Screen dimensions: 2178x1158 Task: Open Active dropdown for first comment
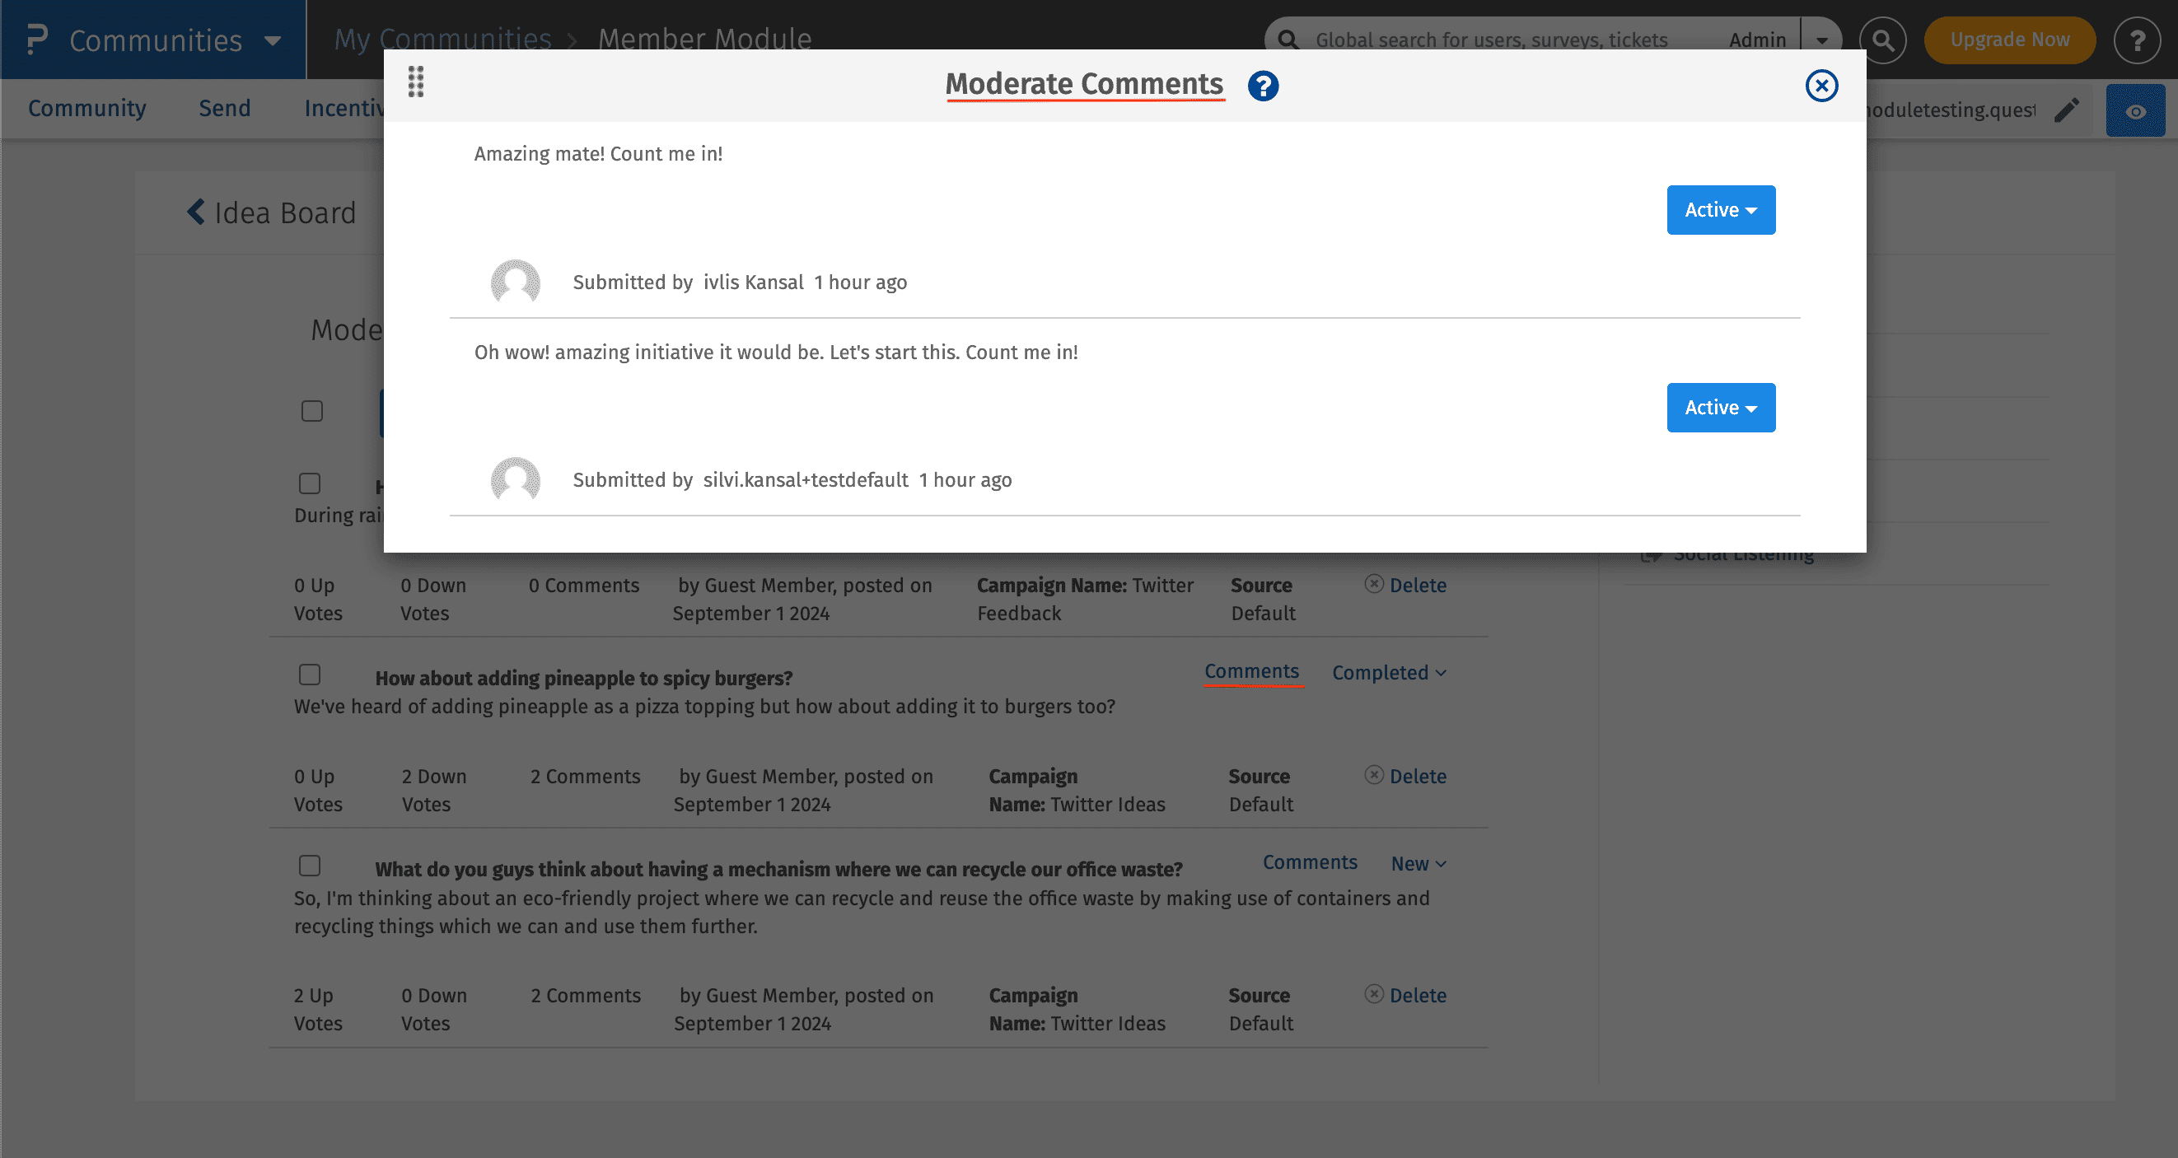(x=1721, y=210)
